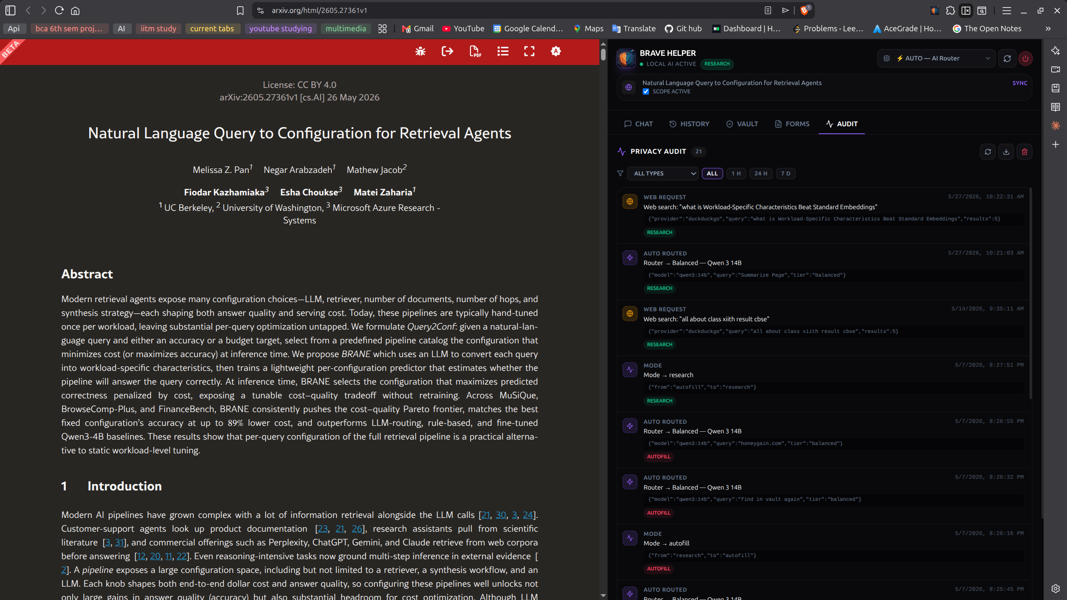Download PDF using the PDF icon
1067x600 pixels.
(475, 51)
